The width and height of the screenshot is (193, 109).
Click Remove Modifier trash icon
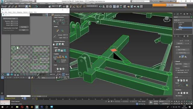click(184, 36)
